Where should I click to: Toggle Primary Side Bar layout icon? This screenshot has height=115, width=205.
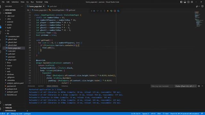click(182, 2)
